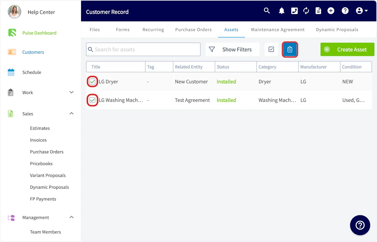This screenshot has width=377, height=242.
Task: Switch to the Recurring tab
Action: point(153,29)
